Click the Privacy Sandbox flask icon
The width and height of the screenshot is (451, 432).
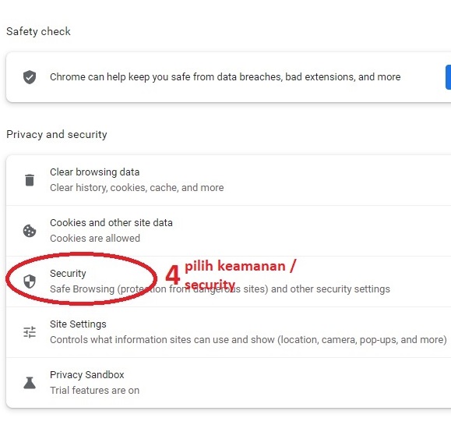30,383
